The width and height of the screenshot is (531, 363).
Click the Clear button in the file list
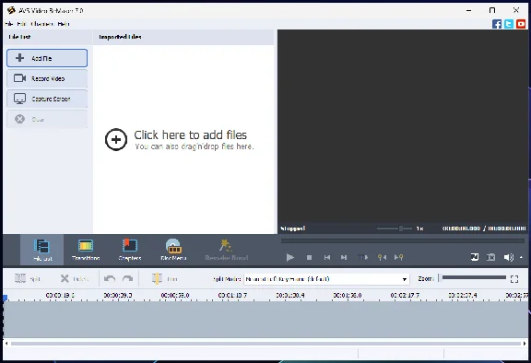click(47, 119)
